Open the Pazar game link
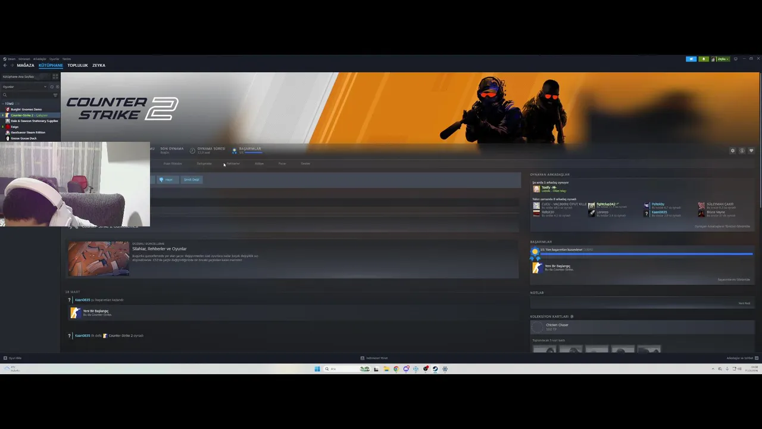This screenshot has width=762, height=429. point(282,163)
